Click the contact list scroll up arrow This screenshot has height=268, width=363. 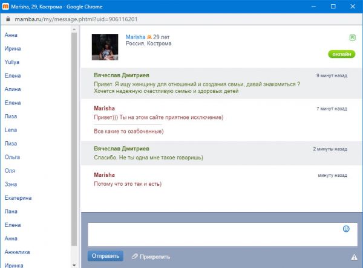point(74,30)
